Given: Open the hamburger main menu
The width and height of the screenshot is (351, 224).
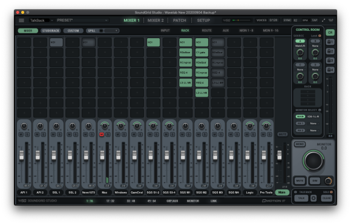Looking at the screenshot, I should pos(21,21).
